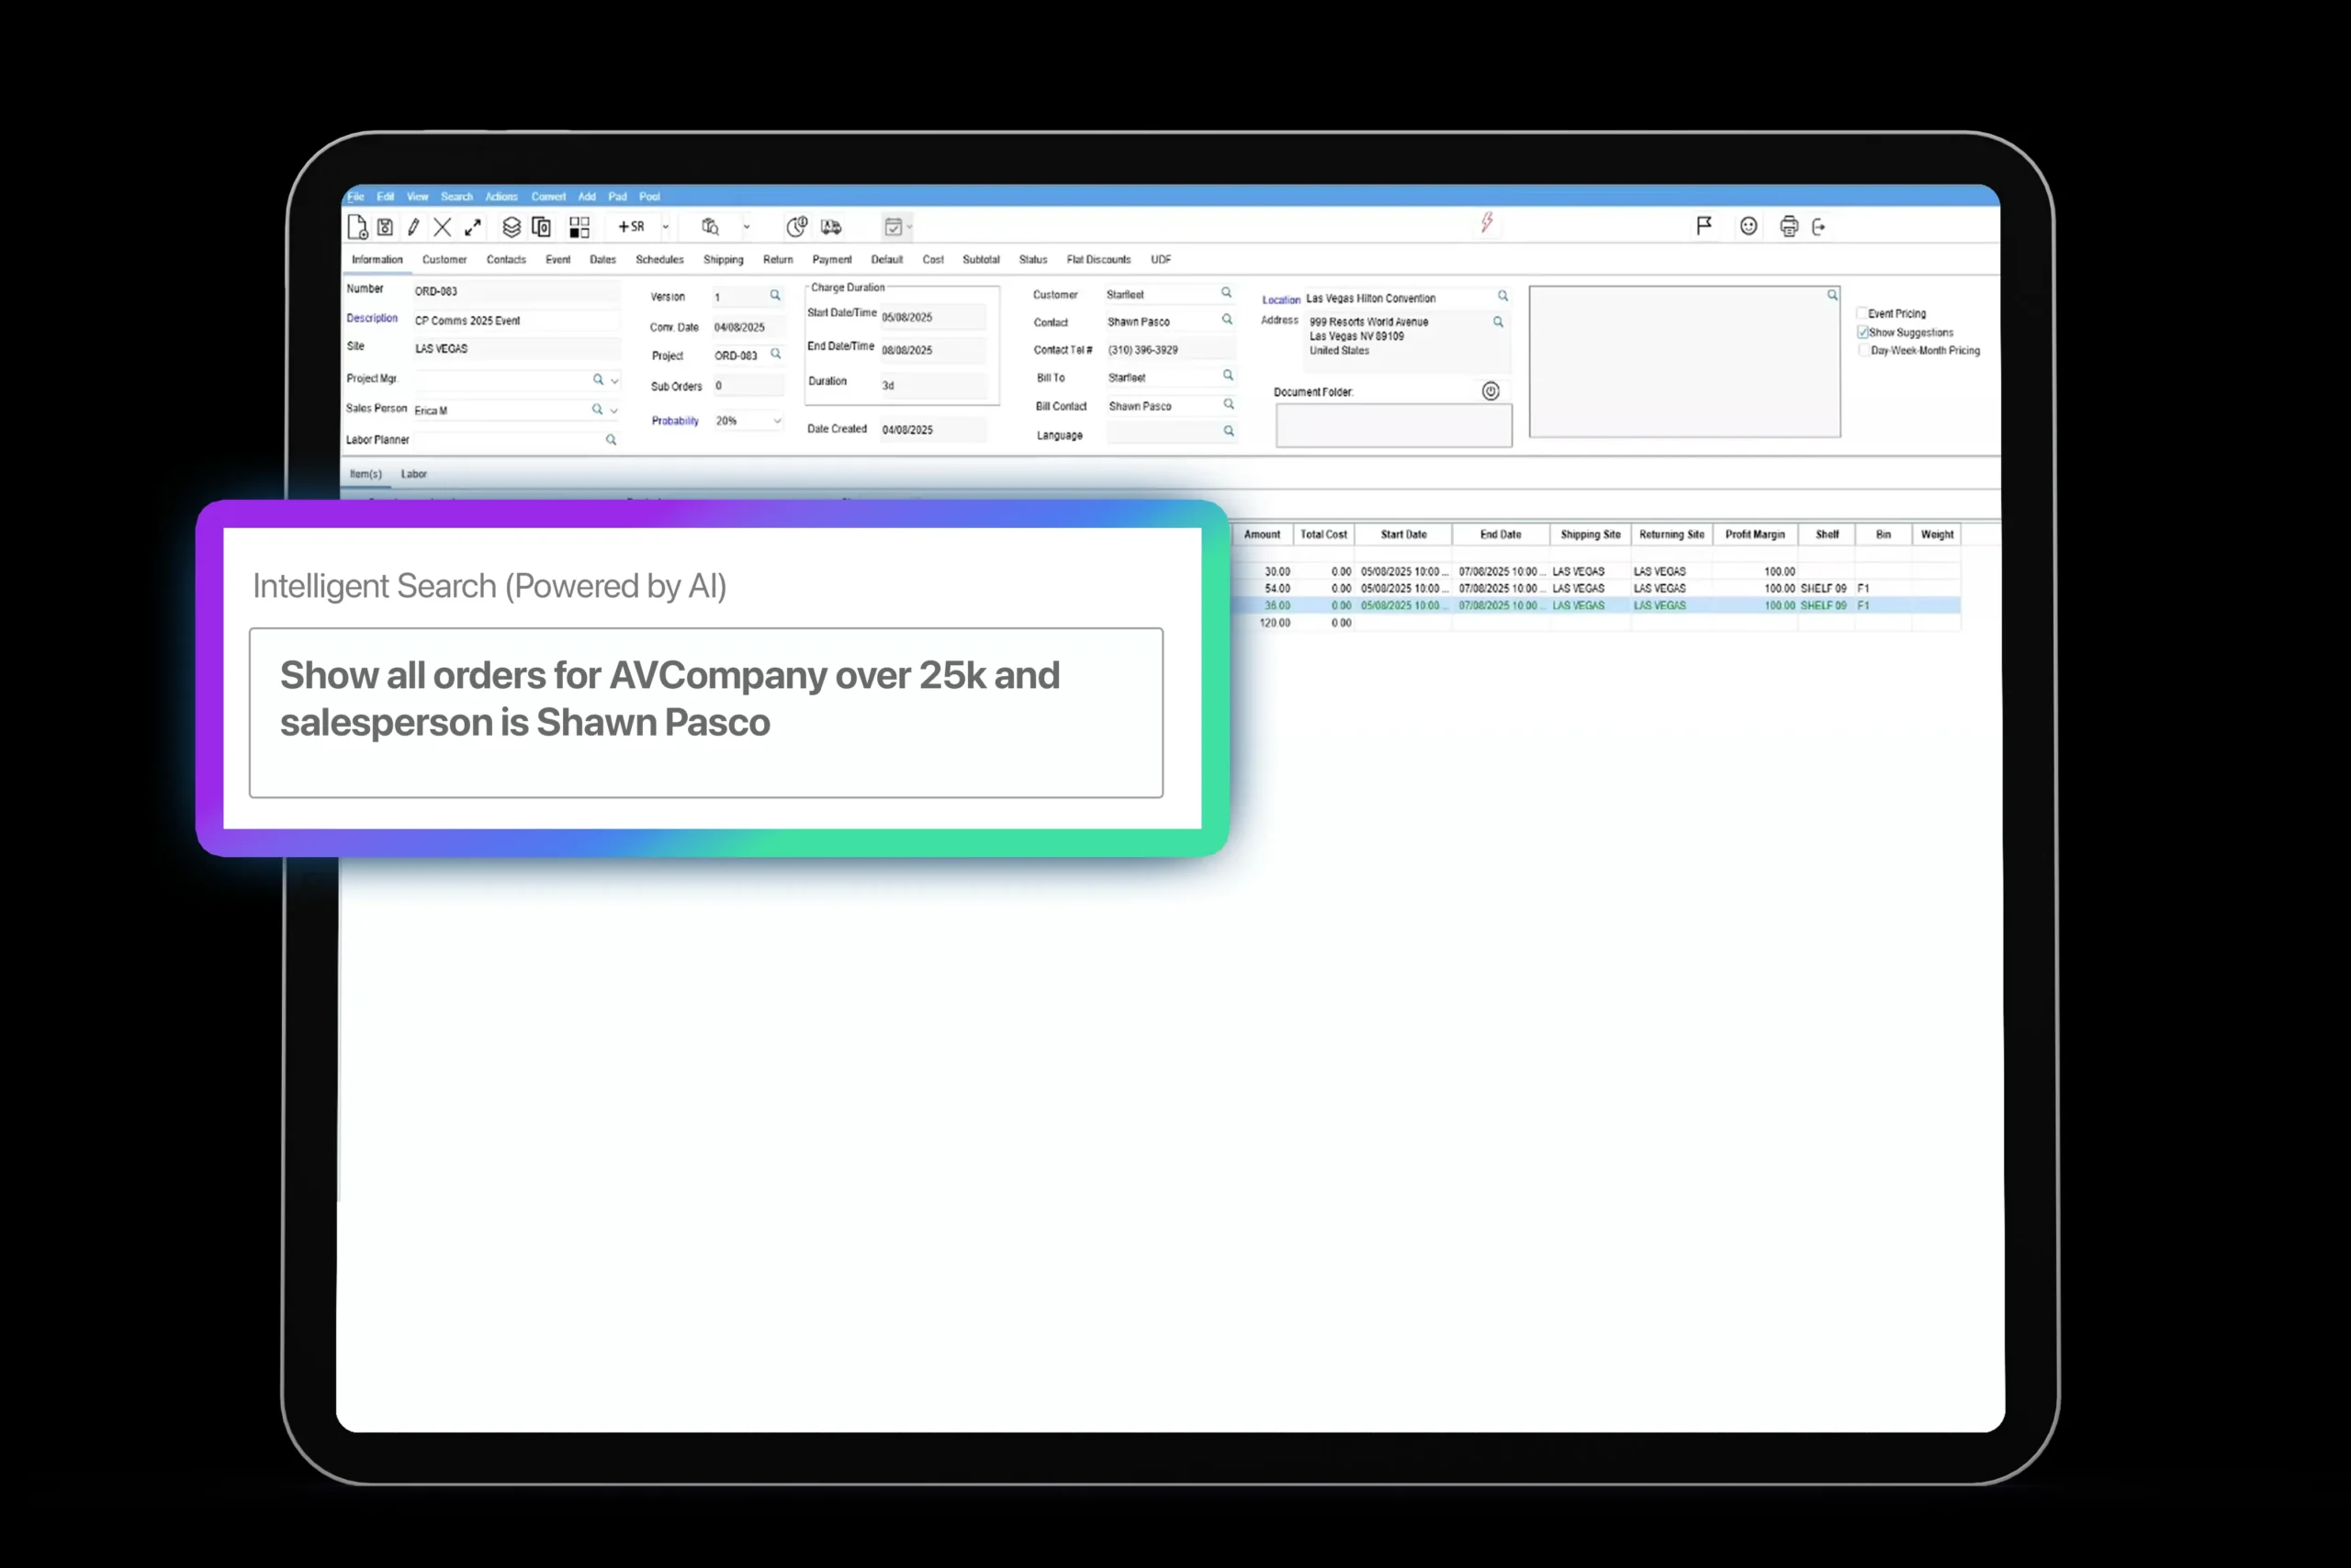Enable the Event Pricing checkbox
Image resolution: width=2351 pixels, height=1568 pixels.
point(1862,313)
